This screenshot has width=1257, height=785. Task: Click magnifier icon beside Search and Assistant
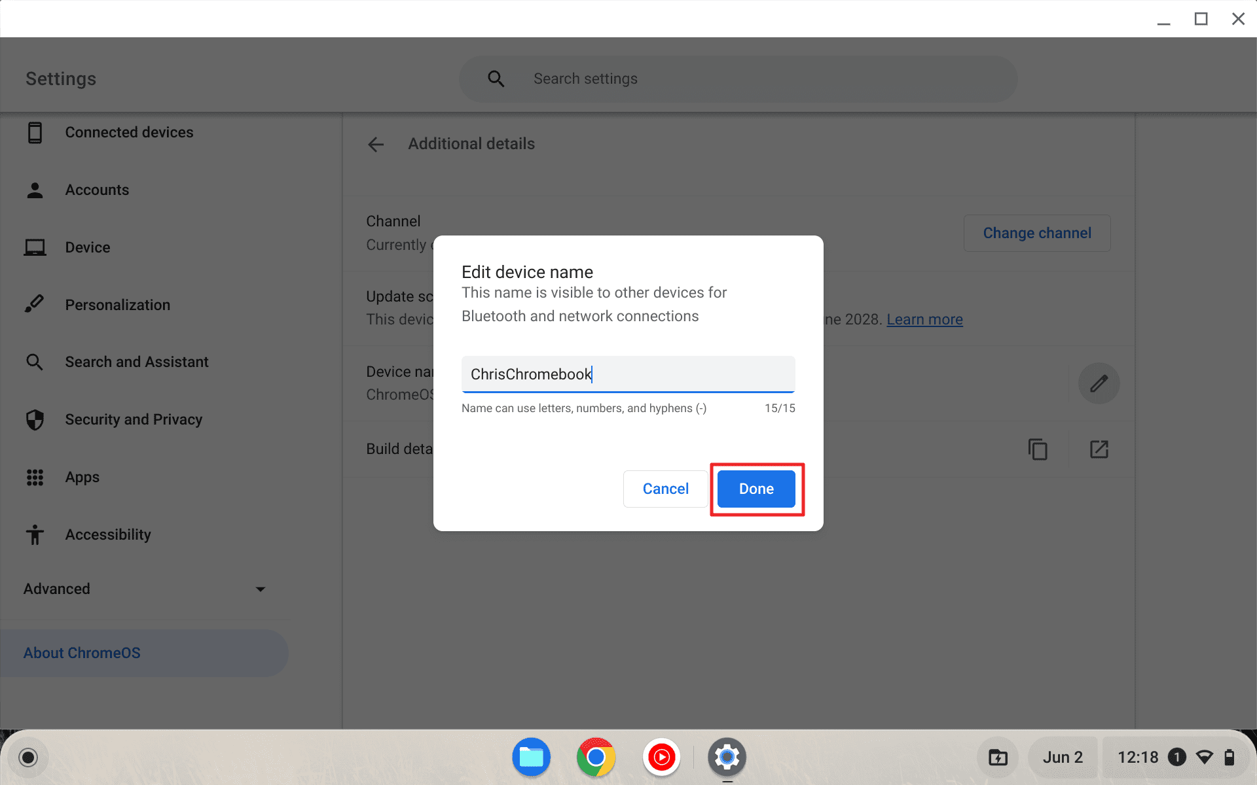pyautogui.click(x=35, y=362)
